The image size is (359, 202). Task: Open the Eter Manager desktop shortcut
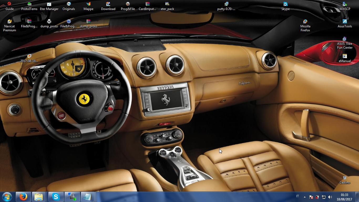click(x=49, y=6)
